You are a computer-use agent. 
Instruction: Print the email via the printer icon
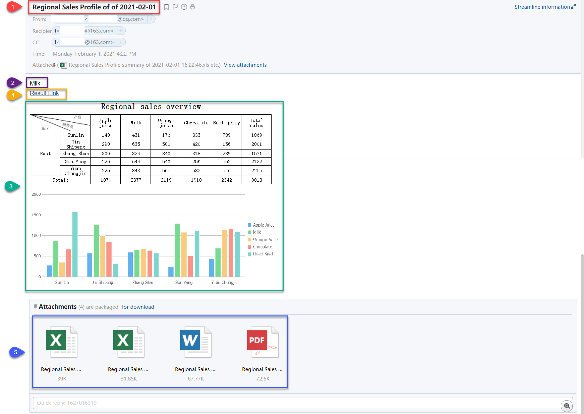(193, 7)
